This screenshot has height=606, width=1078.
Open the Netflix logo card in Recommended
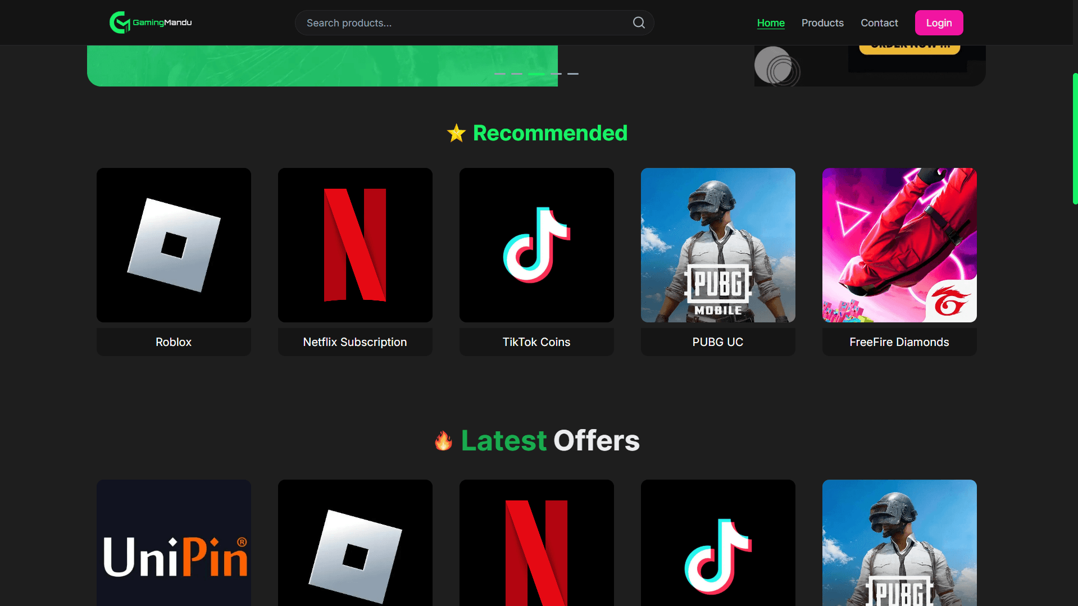(x=355, y=245)
